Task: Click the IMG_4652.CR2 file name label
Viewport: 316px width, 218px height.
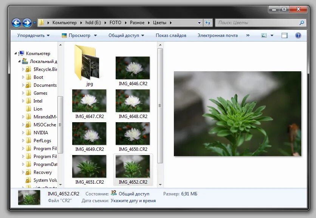Action: 133,182
